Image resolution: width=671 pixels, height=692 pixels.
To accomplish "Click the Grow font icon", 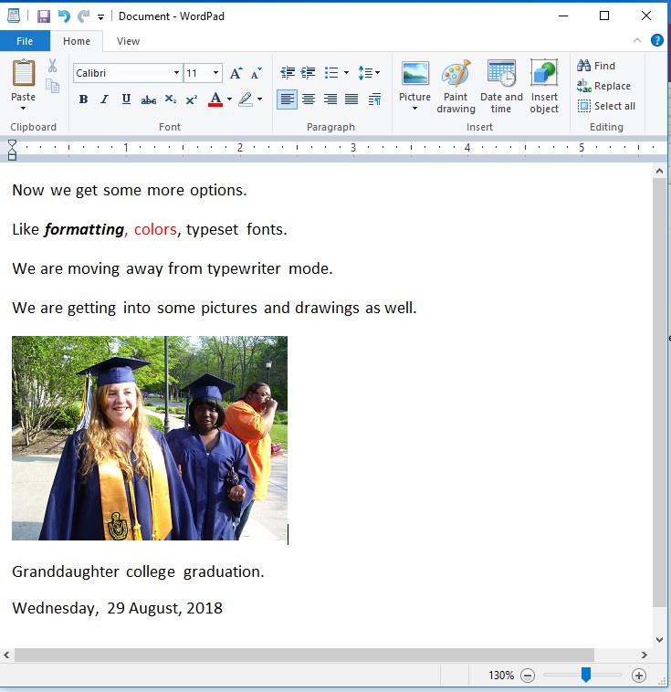I will [x=236, y=73].
